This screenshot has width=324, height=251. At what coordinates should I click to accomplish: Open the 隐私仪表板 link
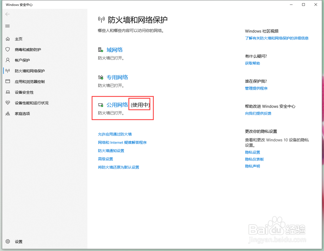tap(254, 159)
